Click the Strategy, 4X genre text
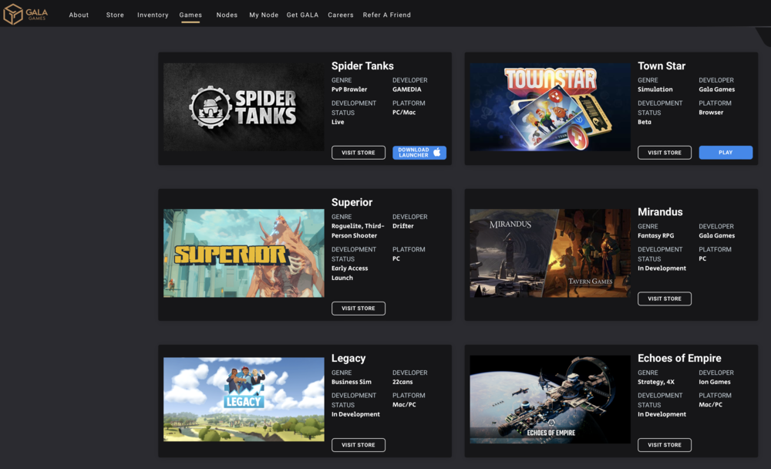Viewport: 771px width, 469px height. [656, 382]
